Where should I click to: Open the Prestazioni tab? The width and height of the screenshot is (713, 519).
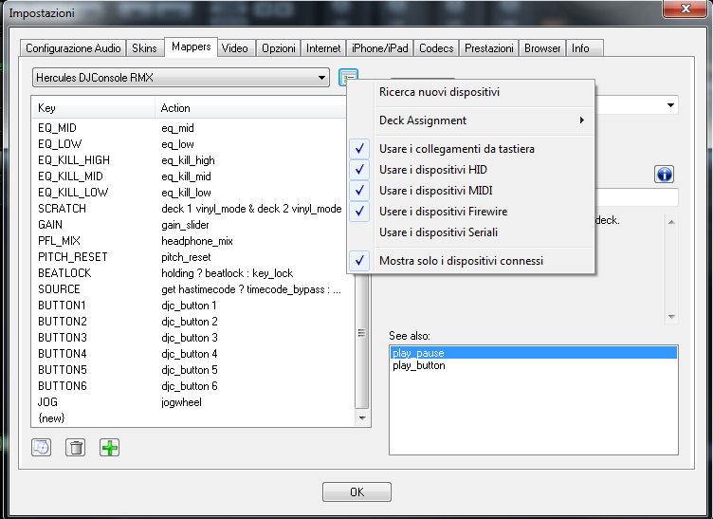489,48
